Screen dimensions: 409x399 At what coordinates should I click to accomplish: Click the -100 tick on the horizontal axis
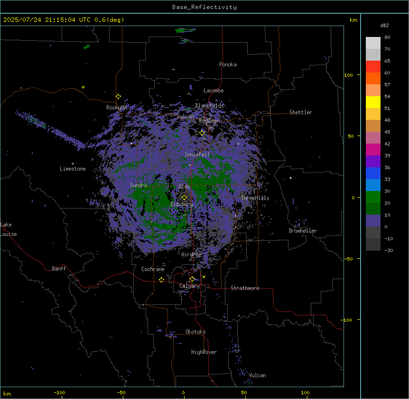(59, 393)
